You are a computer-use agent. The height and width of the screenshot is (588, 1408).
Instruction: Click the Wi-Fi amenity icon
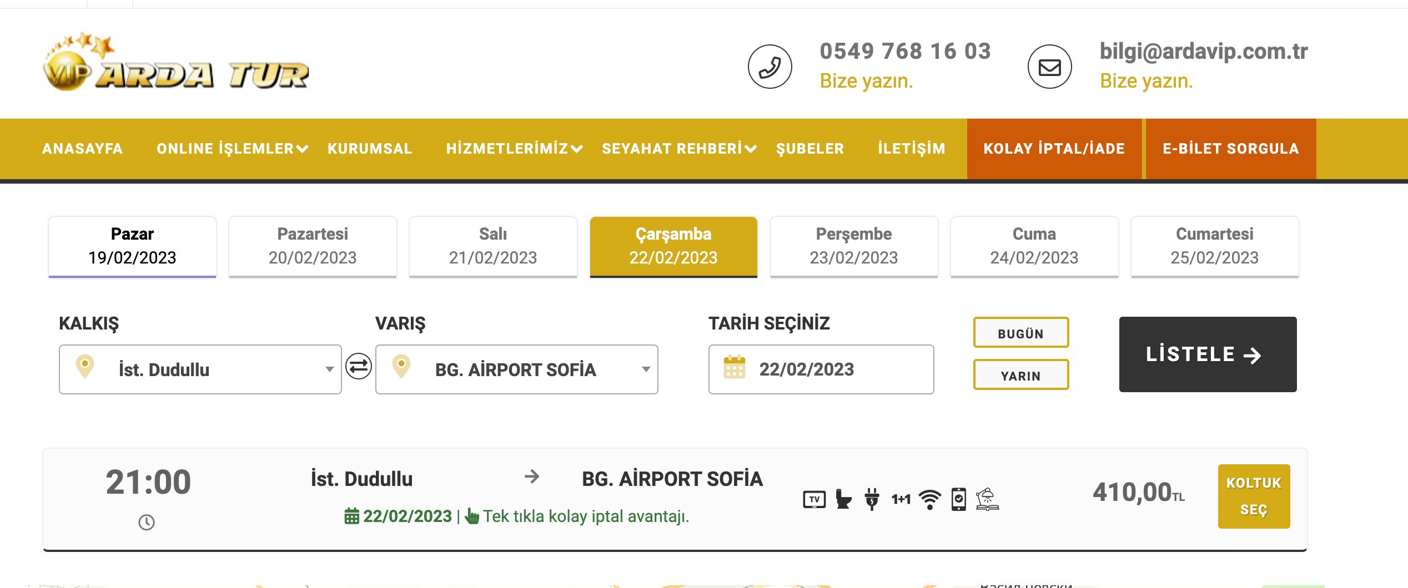(929, 499)
